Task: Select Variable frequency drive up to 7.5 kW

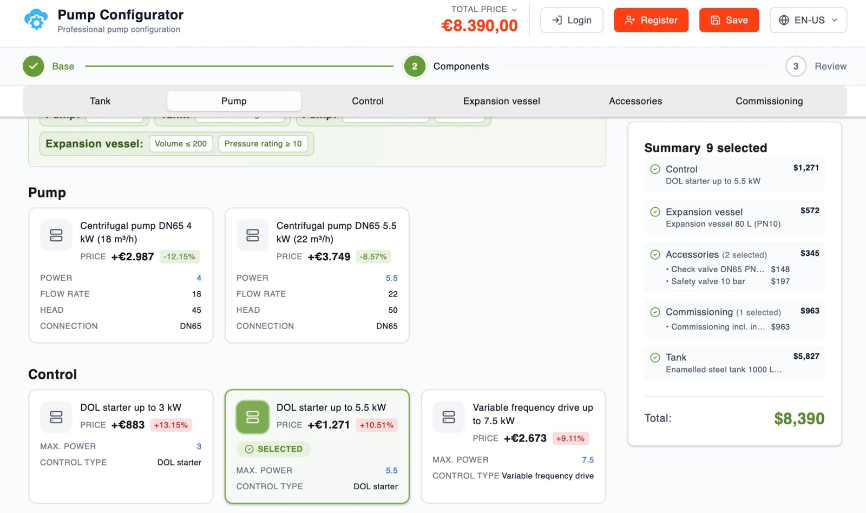Action: (513, 446)
